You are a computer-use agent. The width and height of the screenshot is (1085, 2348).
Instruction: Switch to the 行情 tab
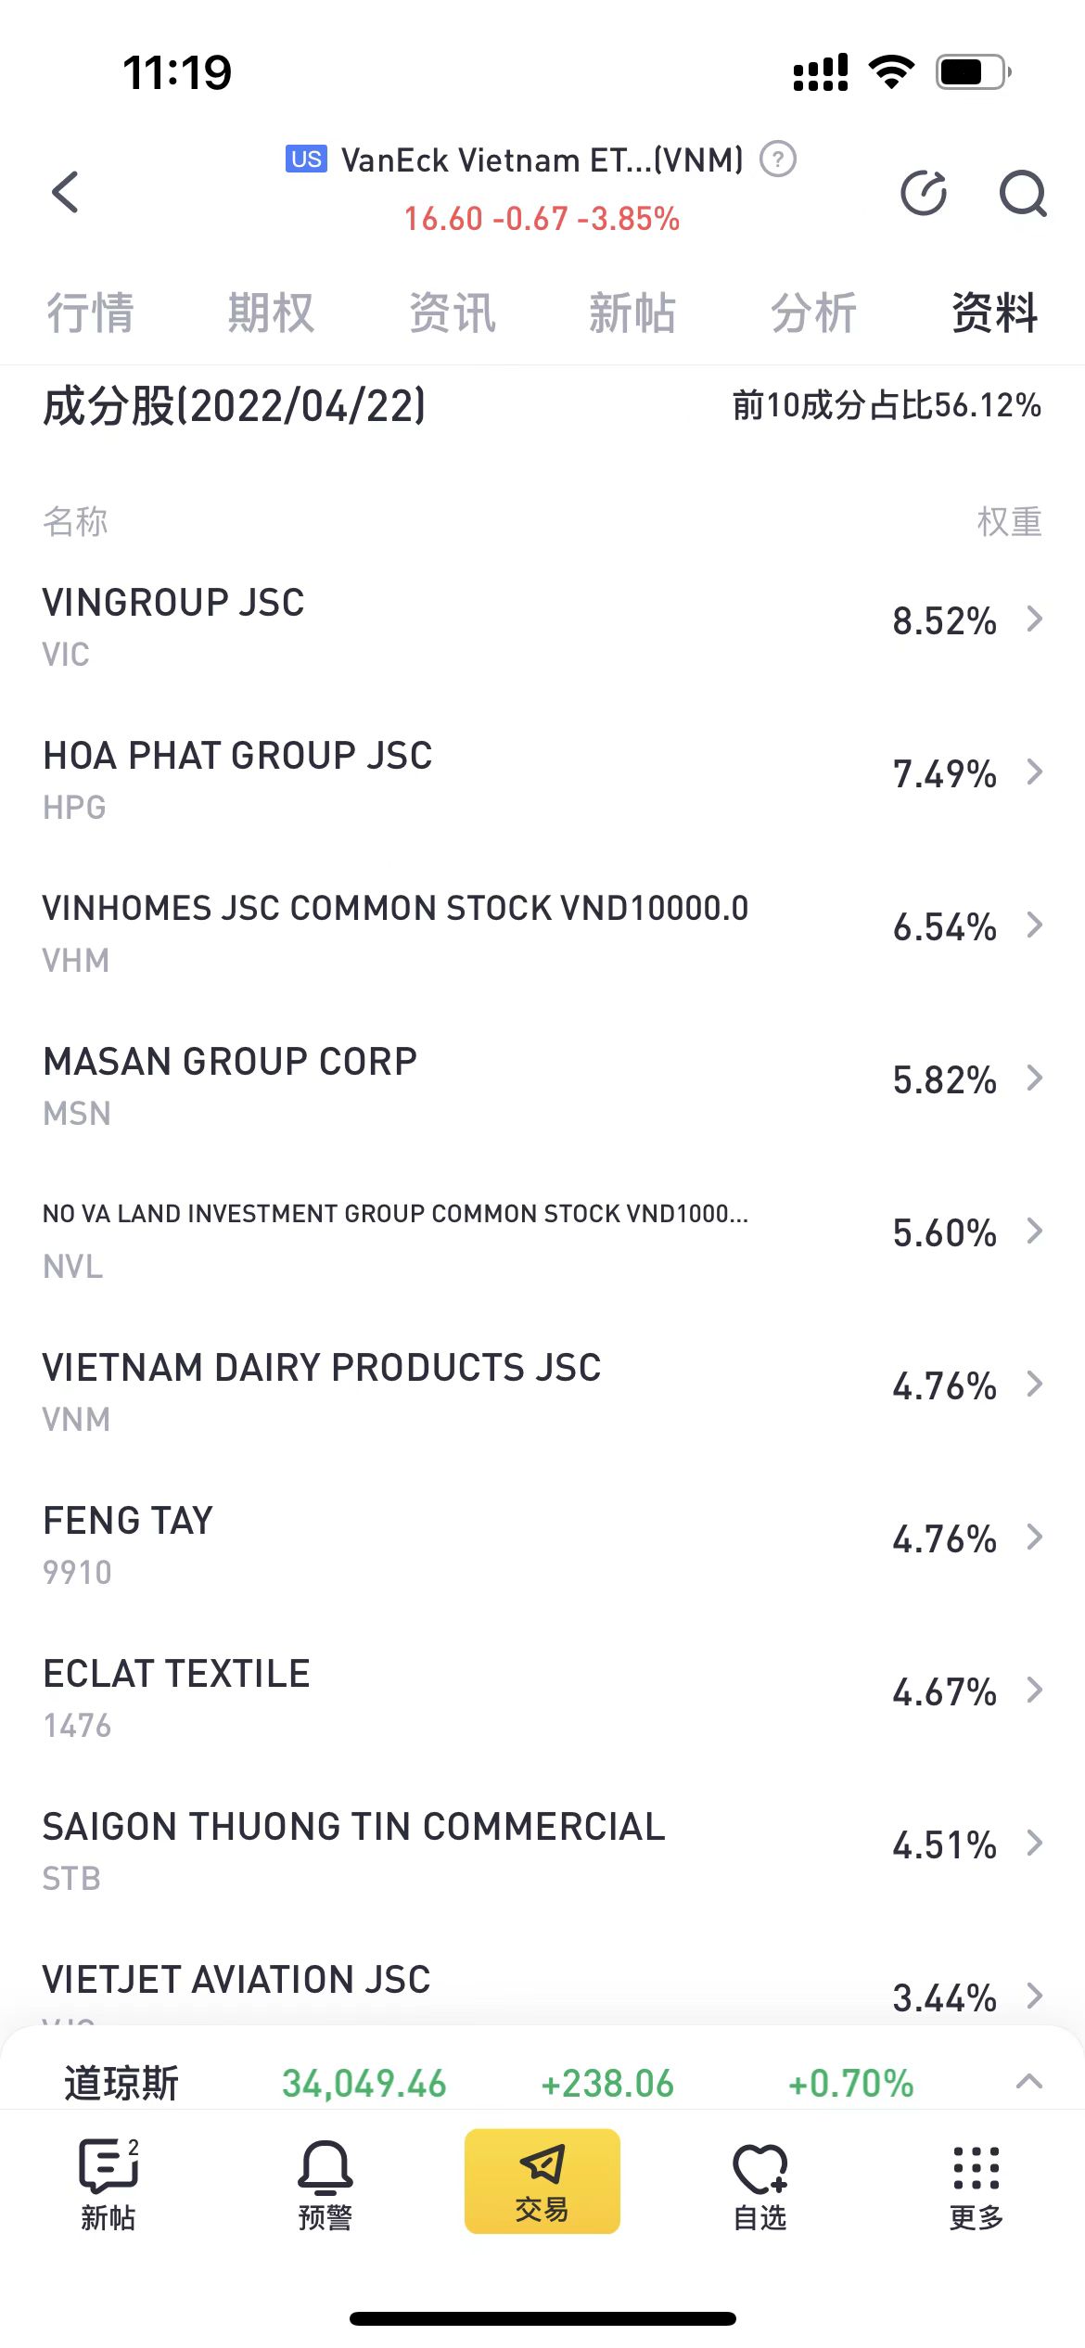tap(90, 313)
